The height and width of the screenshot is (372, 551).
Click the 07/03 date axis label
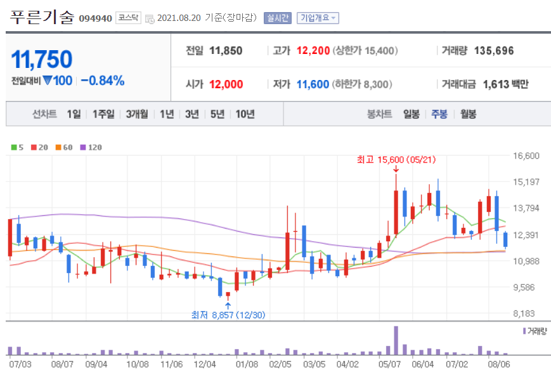pos(20,364)
